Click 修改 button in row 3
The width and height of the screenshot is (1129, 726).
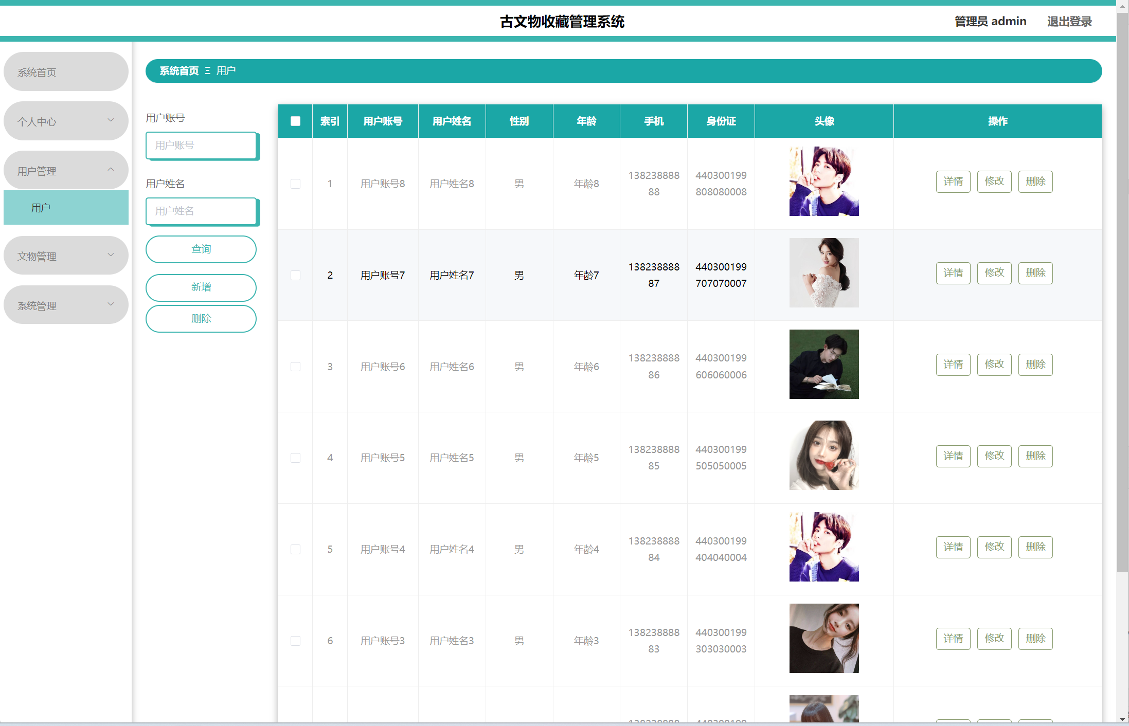coord(994,365)
